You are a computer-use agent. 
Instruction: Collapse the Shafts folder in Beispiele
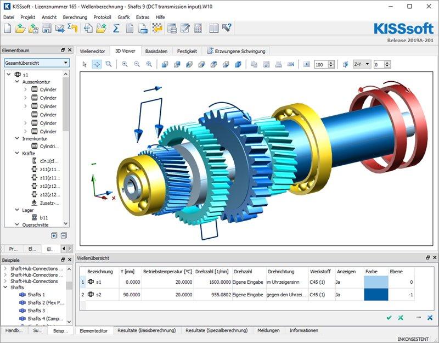click(6, 287)
